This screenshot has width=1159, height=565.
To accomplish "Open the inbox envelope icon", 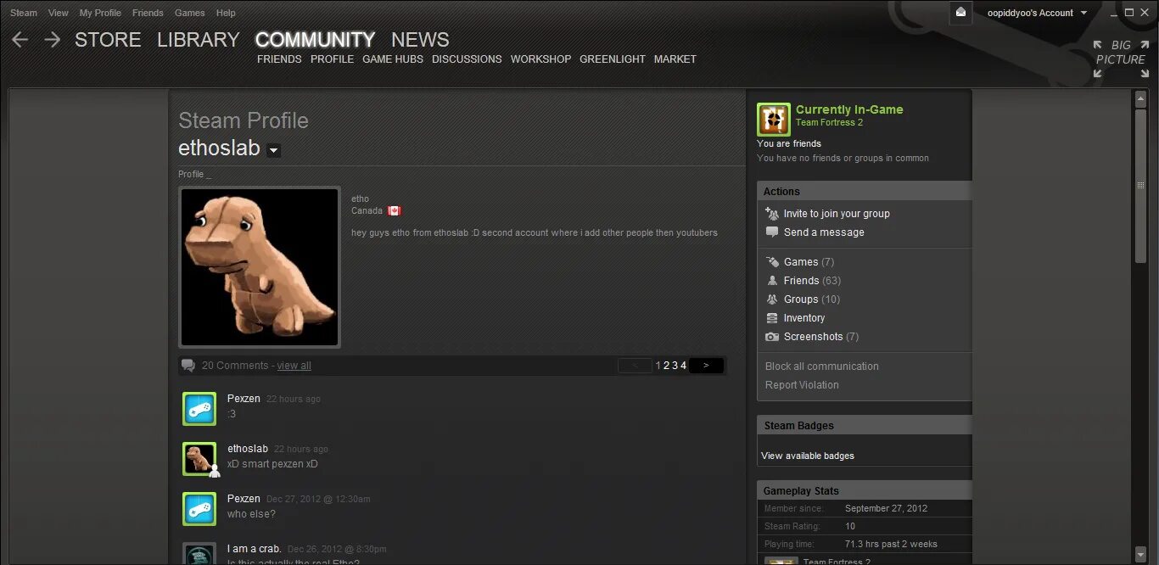I will 960,13.
